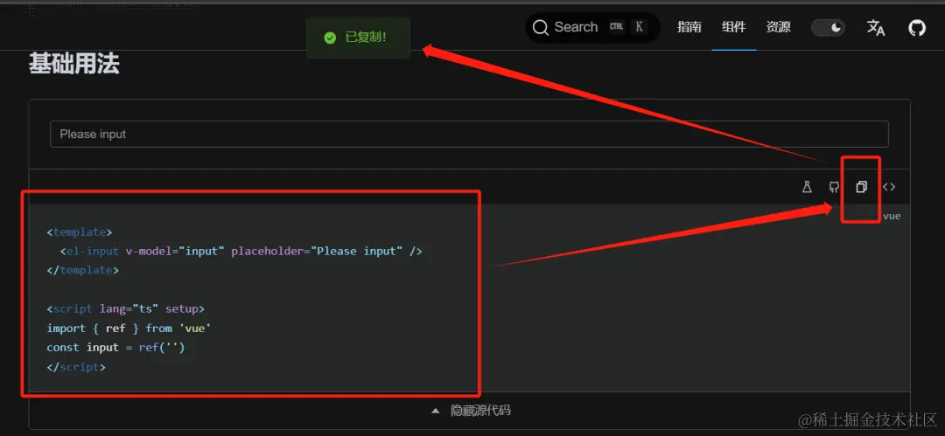Open the language translation icon

[876, 28]
